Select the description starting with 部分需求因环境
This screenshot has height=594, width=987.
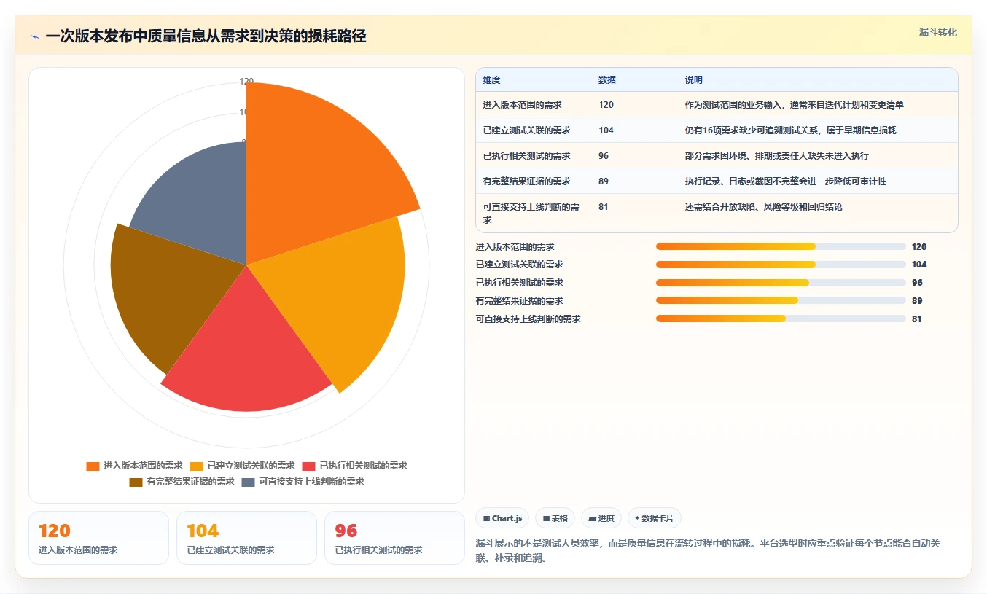(776, 156)
